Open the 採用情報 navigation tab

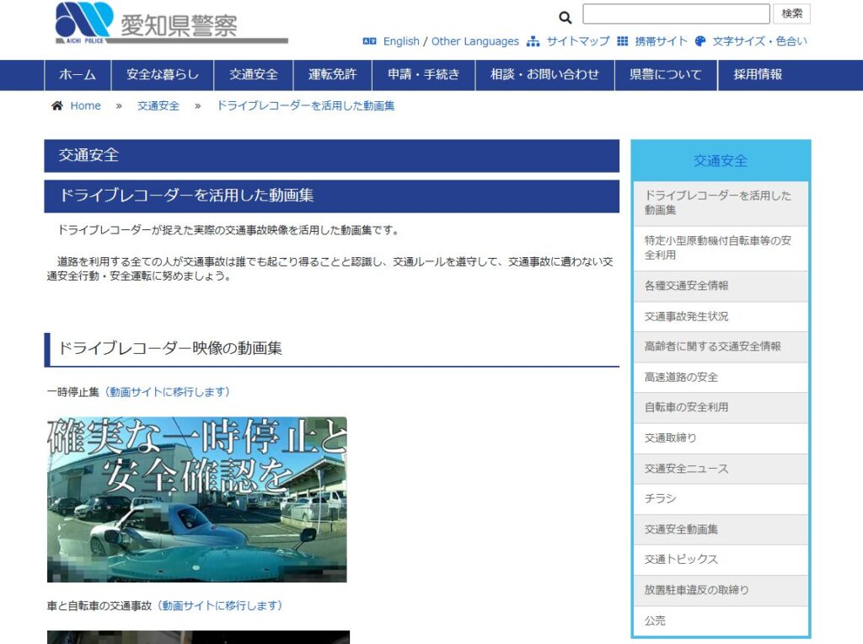[x=758, y=74]
